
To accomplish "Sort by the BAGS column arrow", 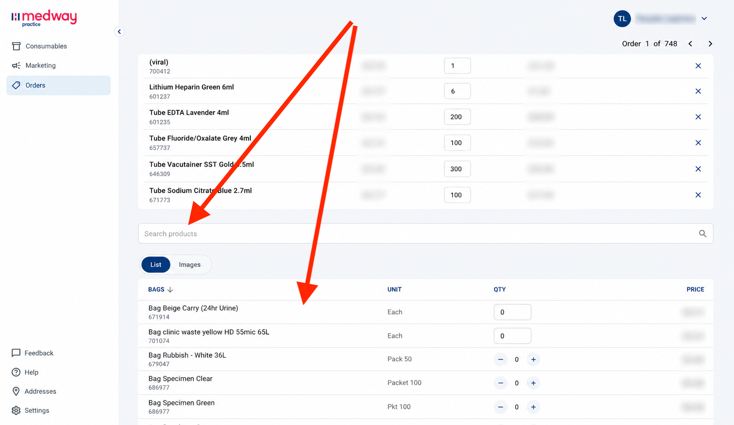I will [170, 290].
